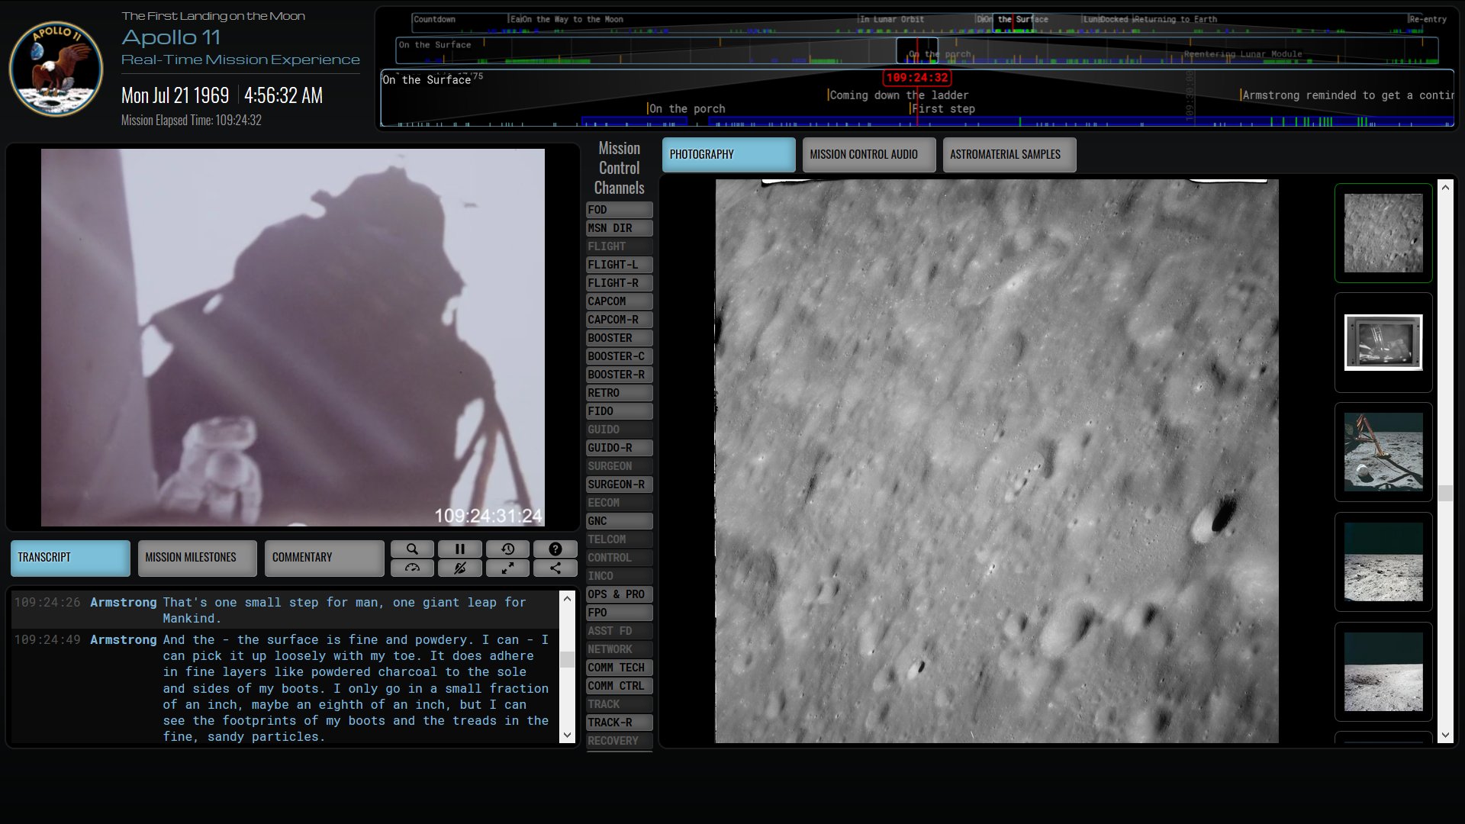The width and height of the screenshot is (1465, 824).
Task: Jump to 'First step' timeline marker
Action: click(943, 109)
